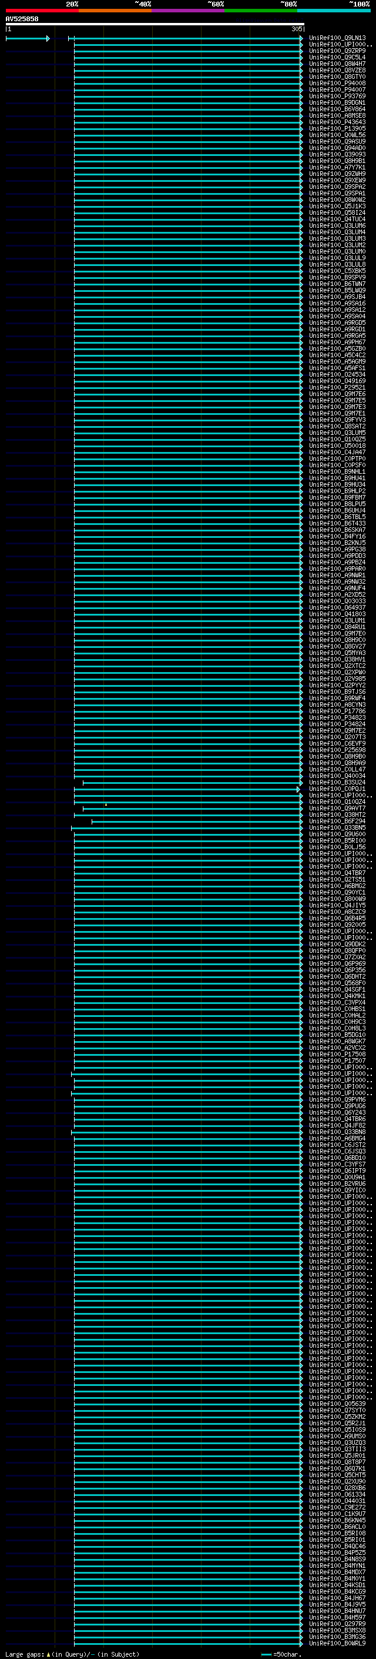Select the UniRef100_Q9AVT7 label

(337, 808)
